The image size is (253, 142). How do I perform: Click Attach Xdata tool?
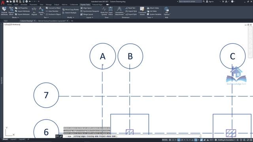pos(153,8)
